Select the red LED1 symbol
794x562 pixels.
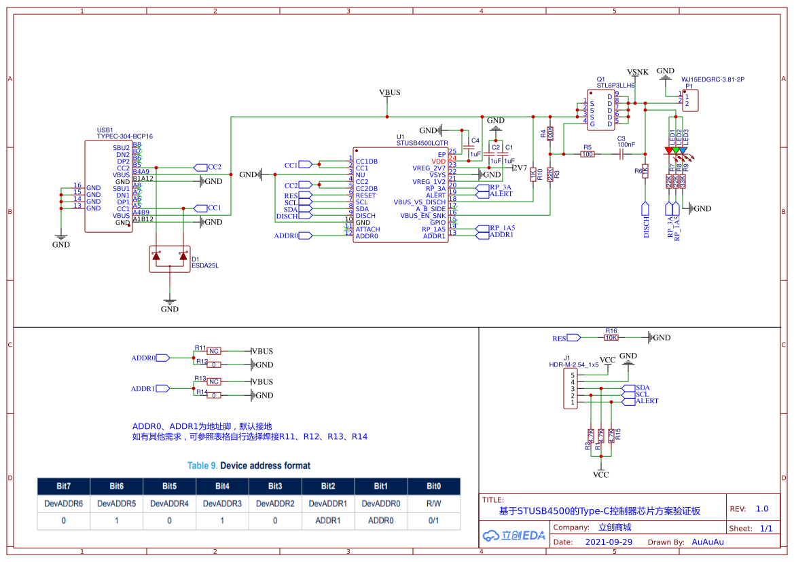669,150
